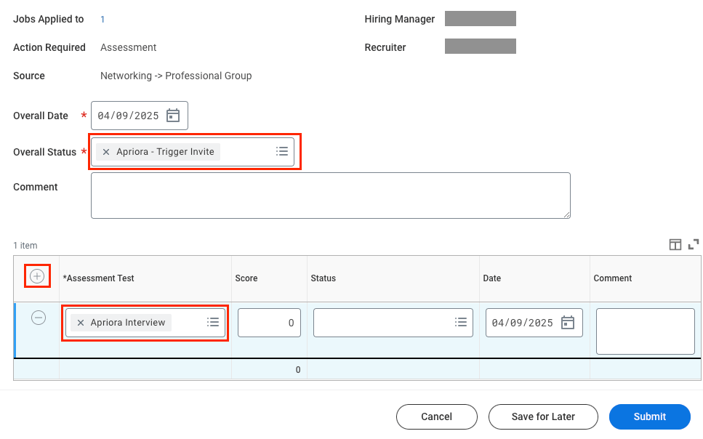The width and height of the screenshot is (703, 439).
Task: Click the Networking -> Professional Group source text
Action: (x=176, y=76)
